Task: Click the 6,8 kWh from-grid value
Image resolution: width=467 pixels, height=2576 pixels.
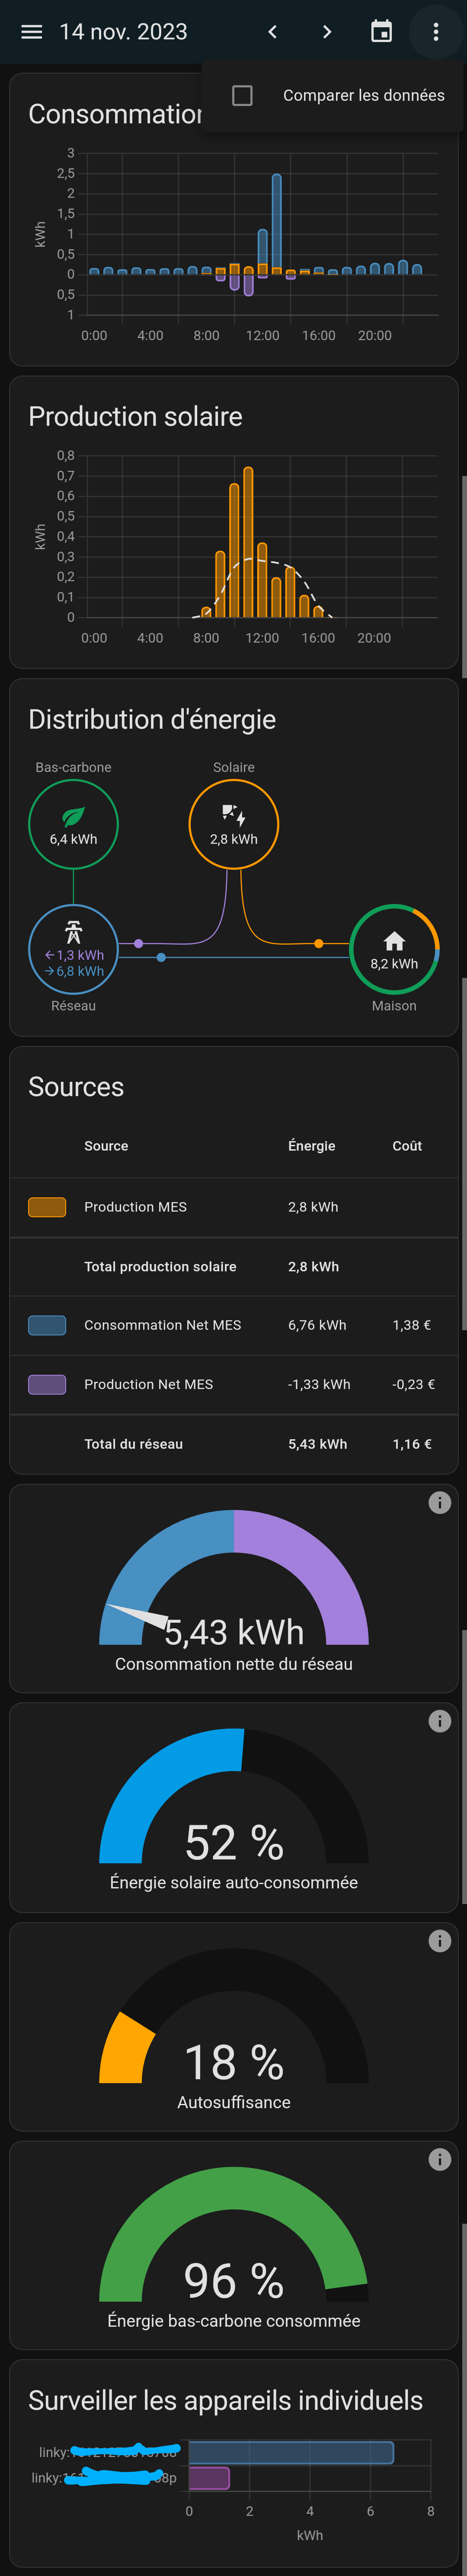Action: (74, 971)
